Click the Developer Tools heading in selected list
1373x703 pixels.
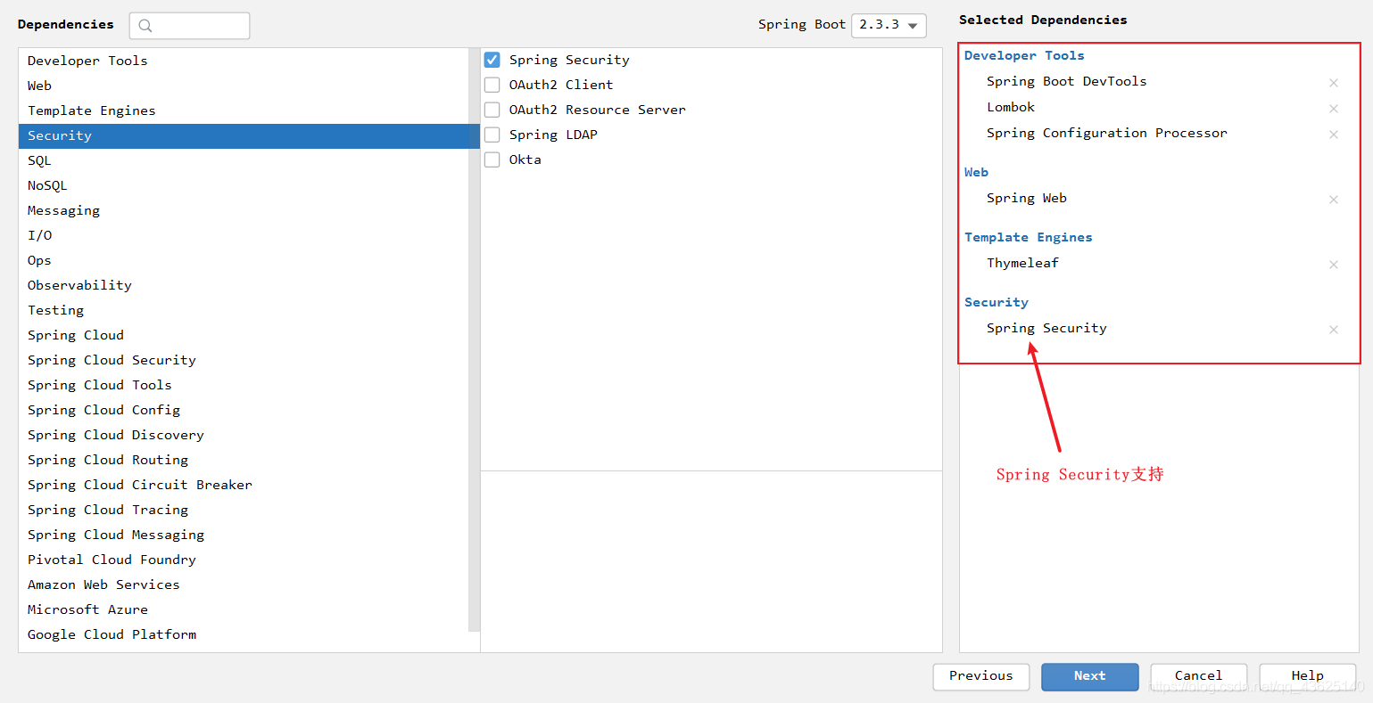[1024, 55]
